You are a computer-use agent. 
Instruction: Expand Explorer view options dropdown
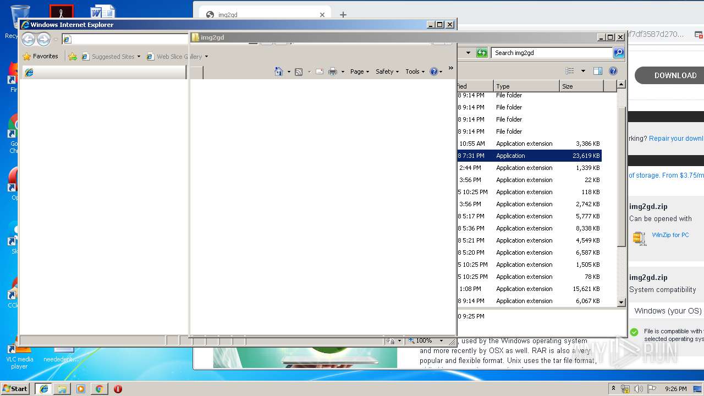click(583, 71)
